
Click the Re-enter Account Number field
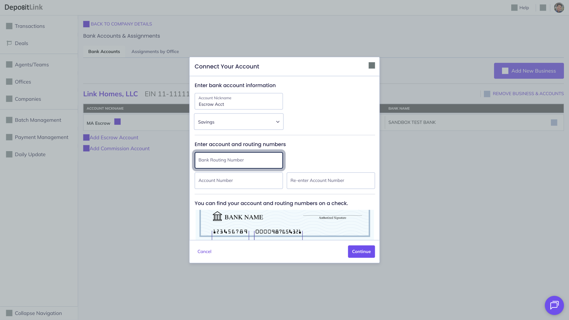(330, 180)
